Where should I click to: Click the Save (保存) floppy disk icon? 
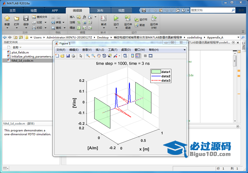click(26, 18)
